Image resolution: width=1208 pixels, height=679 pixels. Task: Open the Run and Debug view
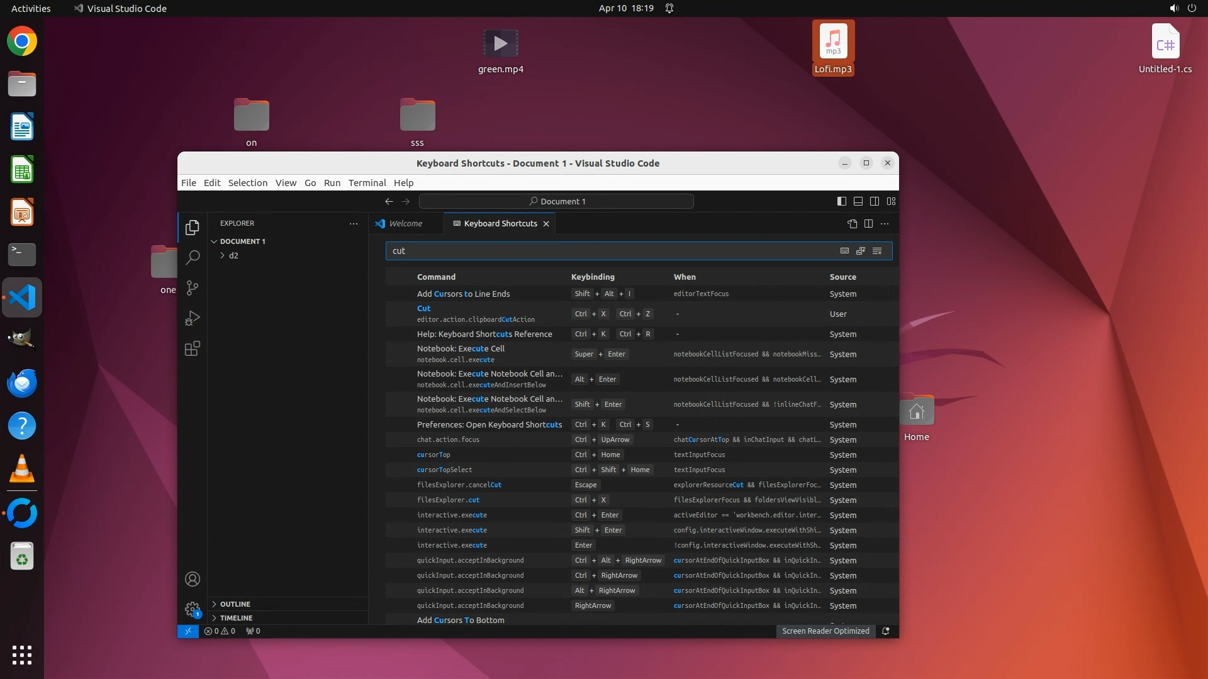click(193, 318)
